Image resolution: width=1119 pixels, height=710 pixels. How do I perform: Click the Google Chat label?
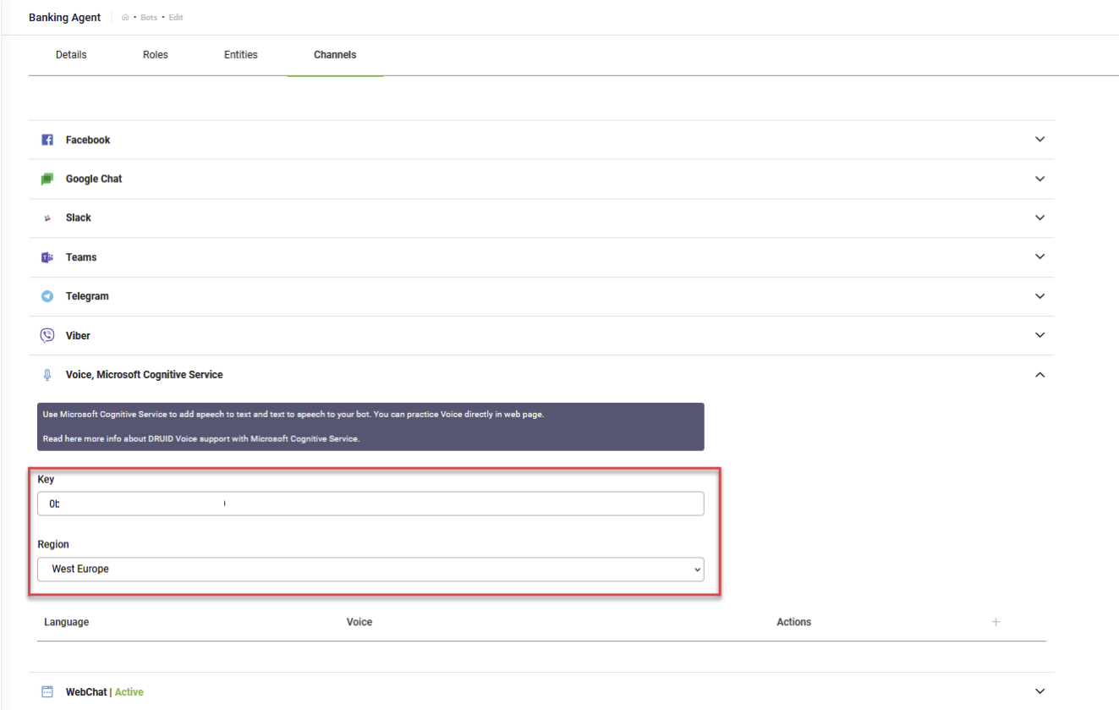pos(94,179)
